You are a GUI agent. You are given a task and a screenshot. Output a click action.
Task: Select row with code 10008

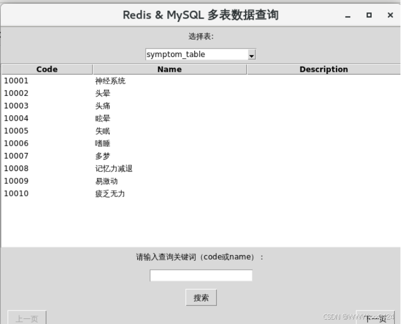click(x=200, y=168)
